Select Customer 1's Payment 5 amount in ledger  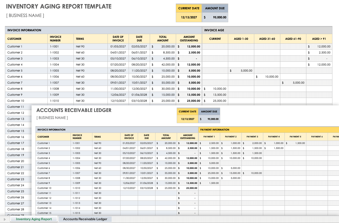(295, 143)
